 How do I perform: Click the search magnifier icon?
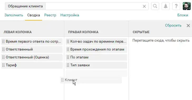click(155, 6)
